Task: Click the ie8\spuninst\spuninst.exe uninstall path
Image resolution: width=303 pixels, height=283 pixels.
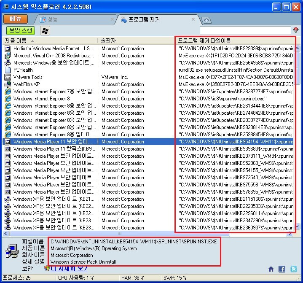Action: click(x=223, y=98)
